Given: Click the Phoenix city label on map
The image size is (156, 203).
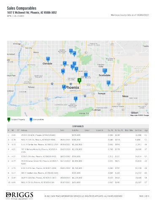Looking at the screenshot, I should point(72,88).
